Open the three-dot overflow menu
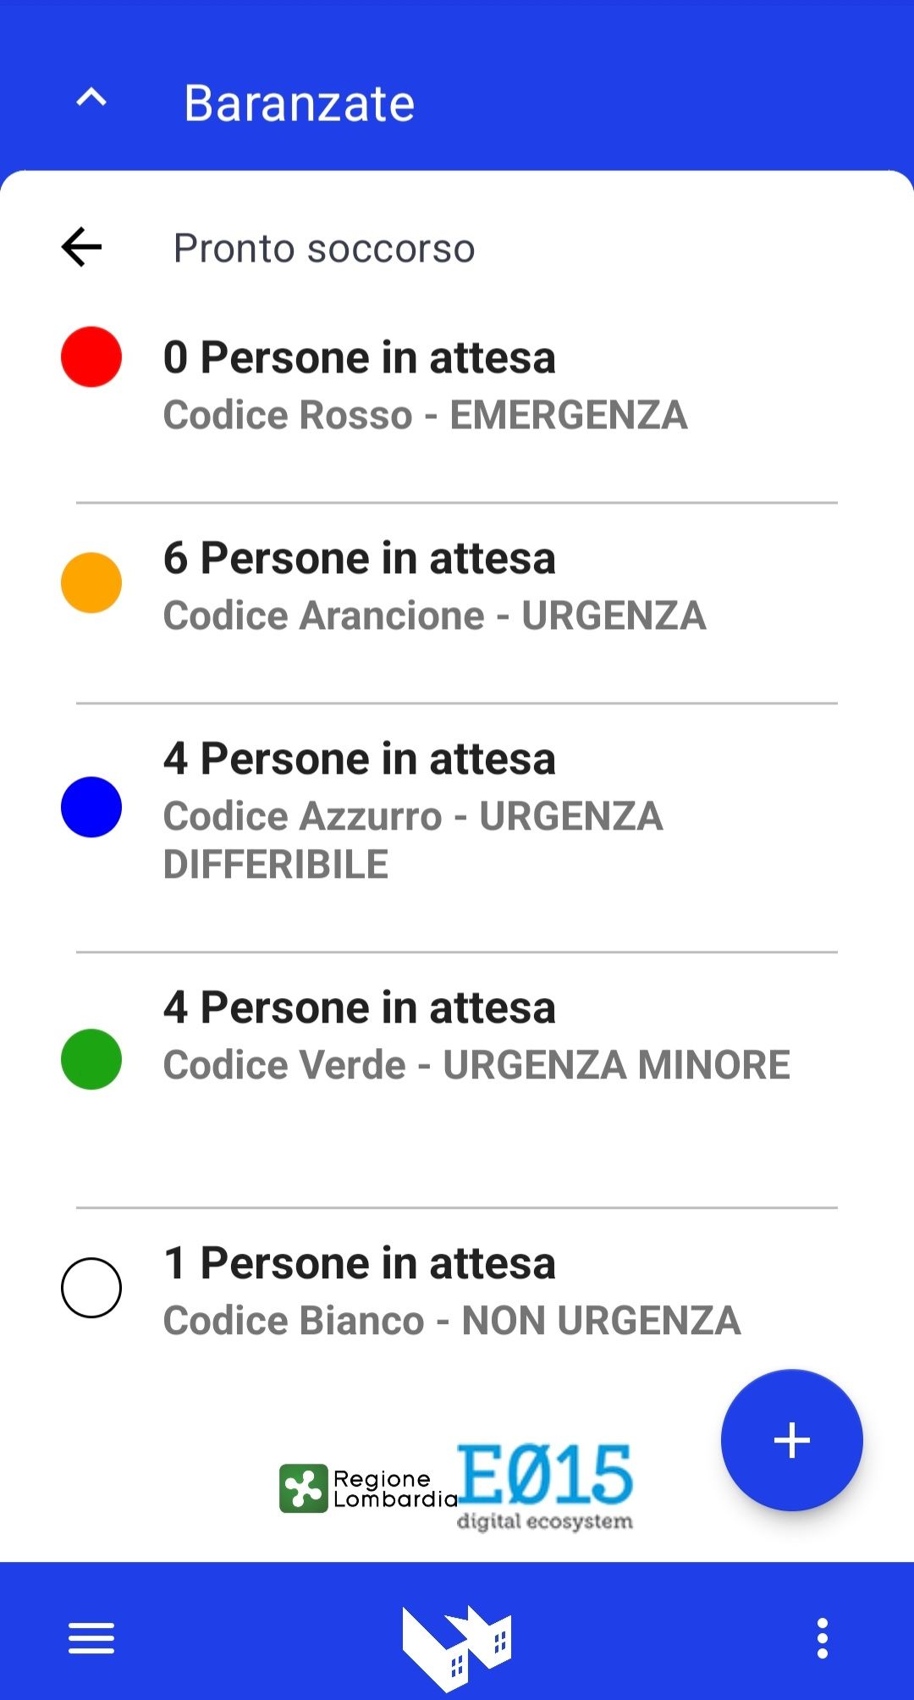The height and width of the screenshot is (1700, 914). tap(822, 1638)
